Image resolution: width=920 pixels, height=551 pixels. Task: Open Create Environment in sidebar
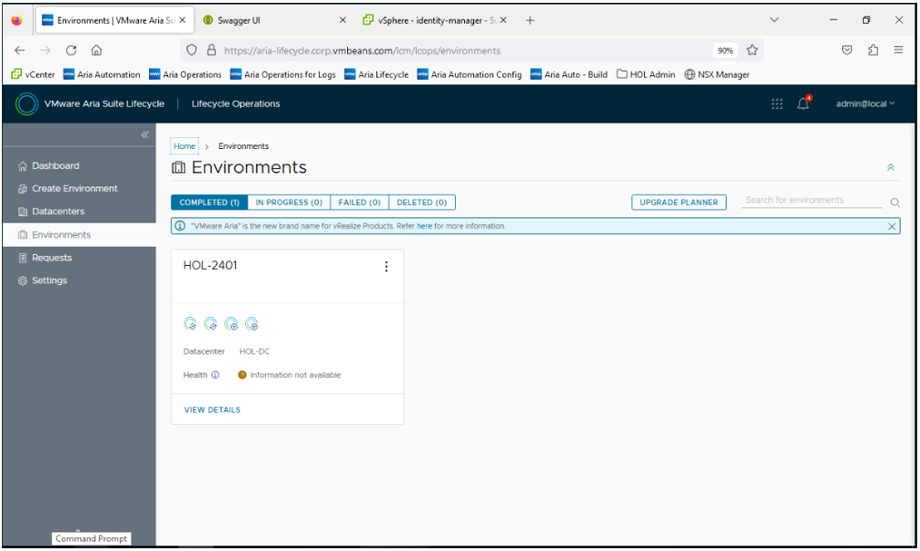point(67,189)
